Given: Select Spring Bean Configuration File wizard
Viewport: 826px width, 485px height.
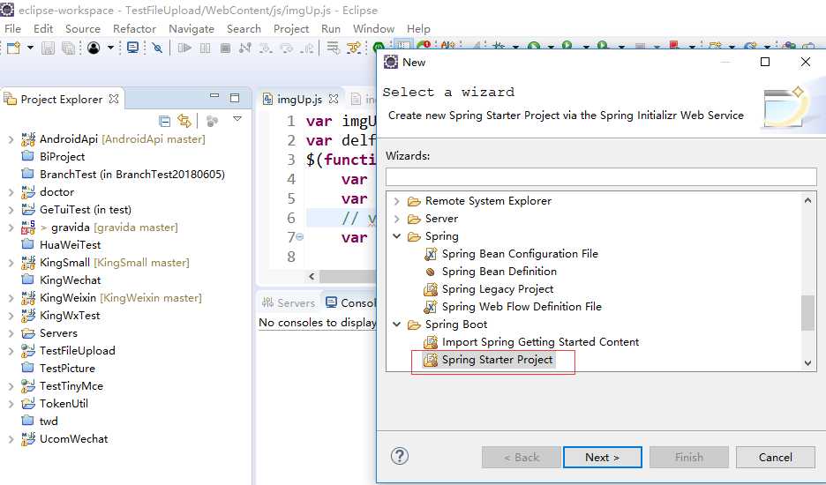Looking at the screenshot, I should coord(511,254).
